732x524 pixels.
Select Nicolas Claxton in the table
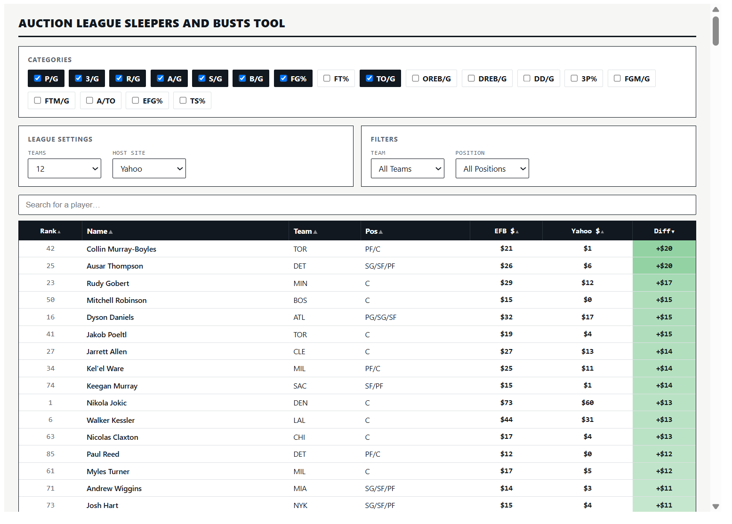tap(113, 437)
